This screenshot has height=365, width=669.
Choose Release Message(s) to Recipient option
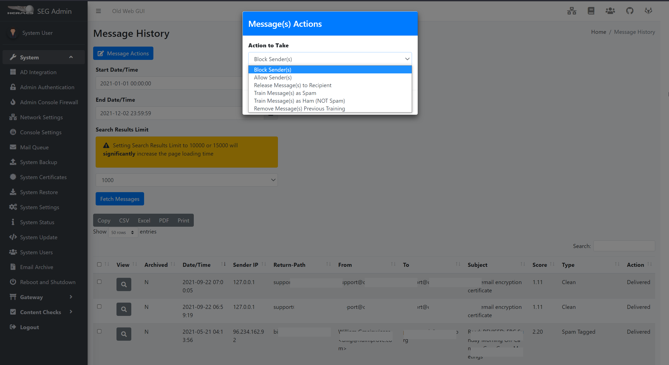292,85
